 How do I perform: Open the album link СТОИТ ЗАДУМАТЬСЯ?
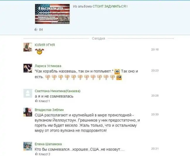(110, 6)
